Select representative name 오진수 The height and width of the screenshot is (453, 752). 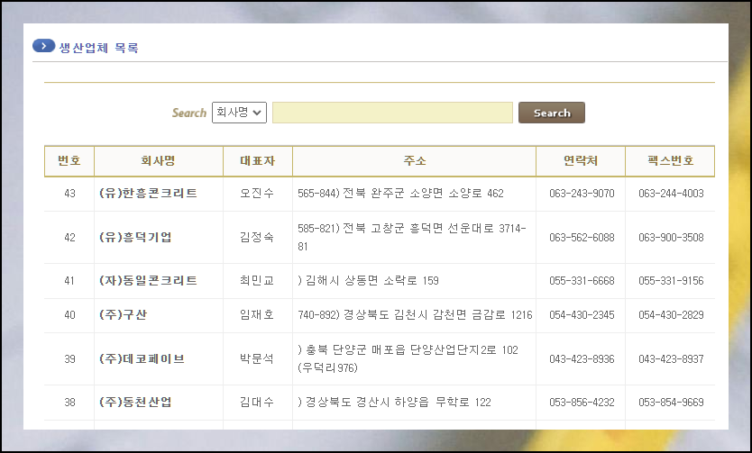pyautogui.click(x=257, y=193)
